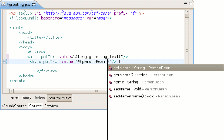Click the greeting.jsp file icon in tab
224x140 pixels.
point(3,4)
